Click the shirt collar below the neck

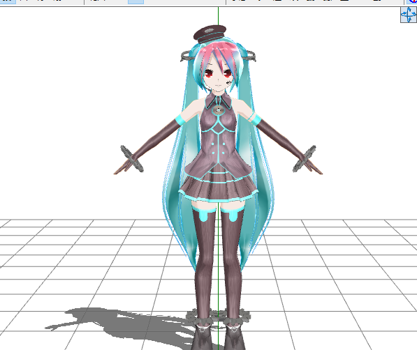point(218,100)
